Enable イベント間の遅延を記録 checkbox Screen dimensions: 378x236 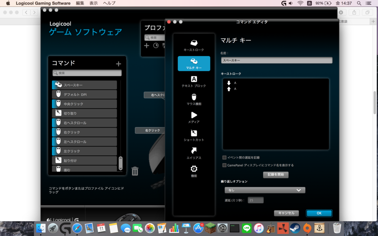(x=224, y=157)
